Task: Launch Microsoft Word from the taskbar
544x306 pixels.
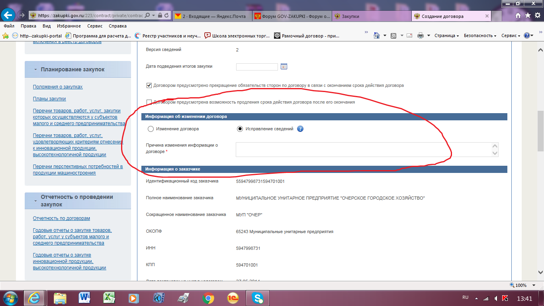Action: click(84, 298)
